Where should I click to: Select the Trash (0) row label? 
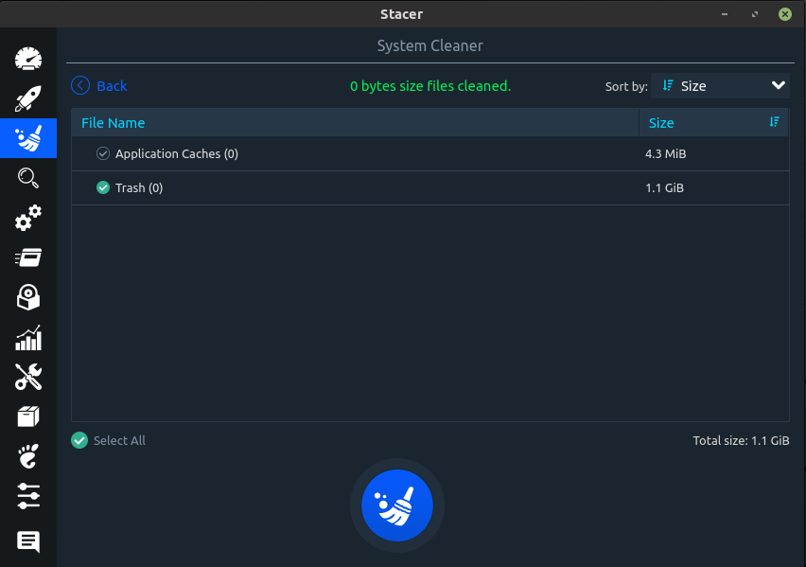[139, 187]
